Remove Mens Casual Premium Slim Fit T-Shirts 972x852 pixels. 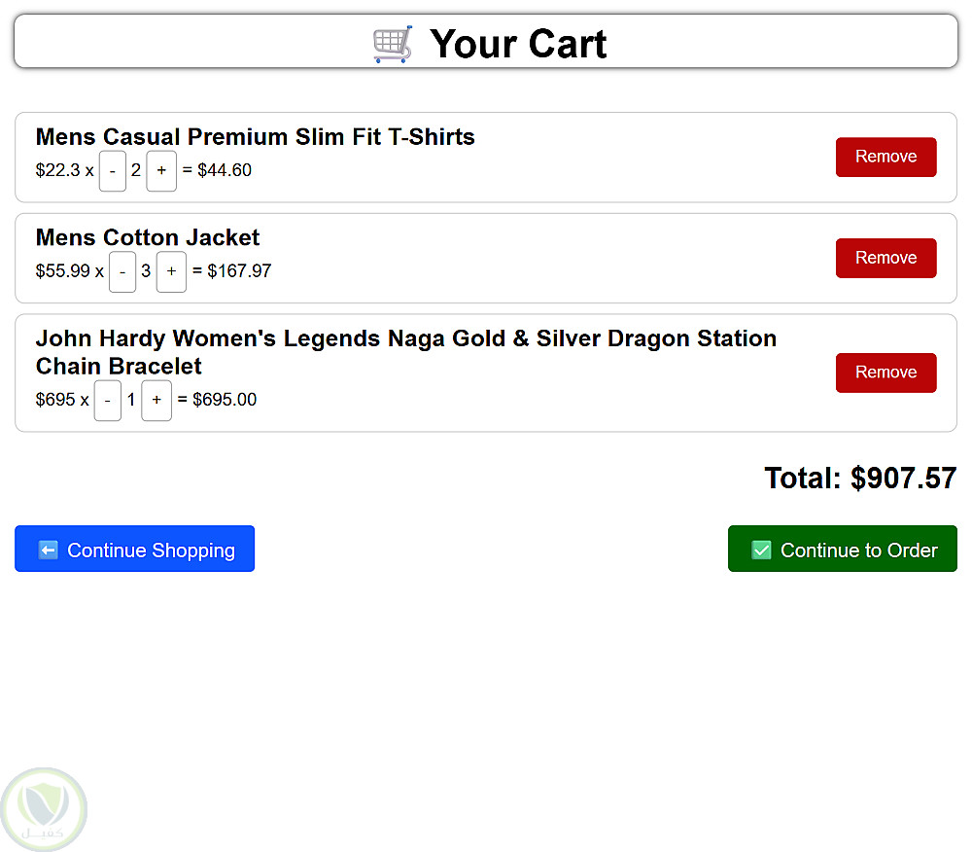[885, 157]
